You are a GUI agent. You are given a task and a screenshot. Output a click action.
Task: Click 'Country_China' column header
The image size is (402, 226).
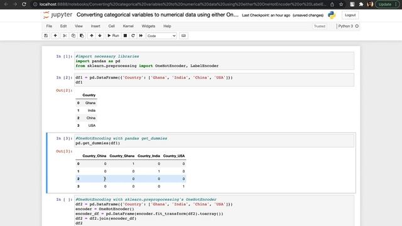pyautogui.click(x=94, y=156)
